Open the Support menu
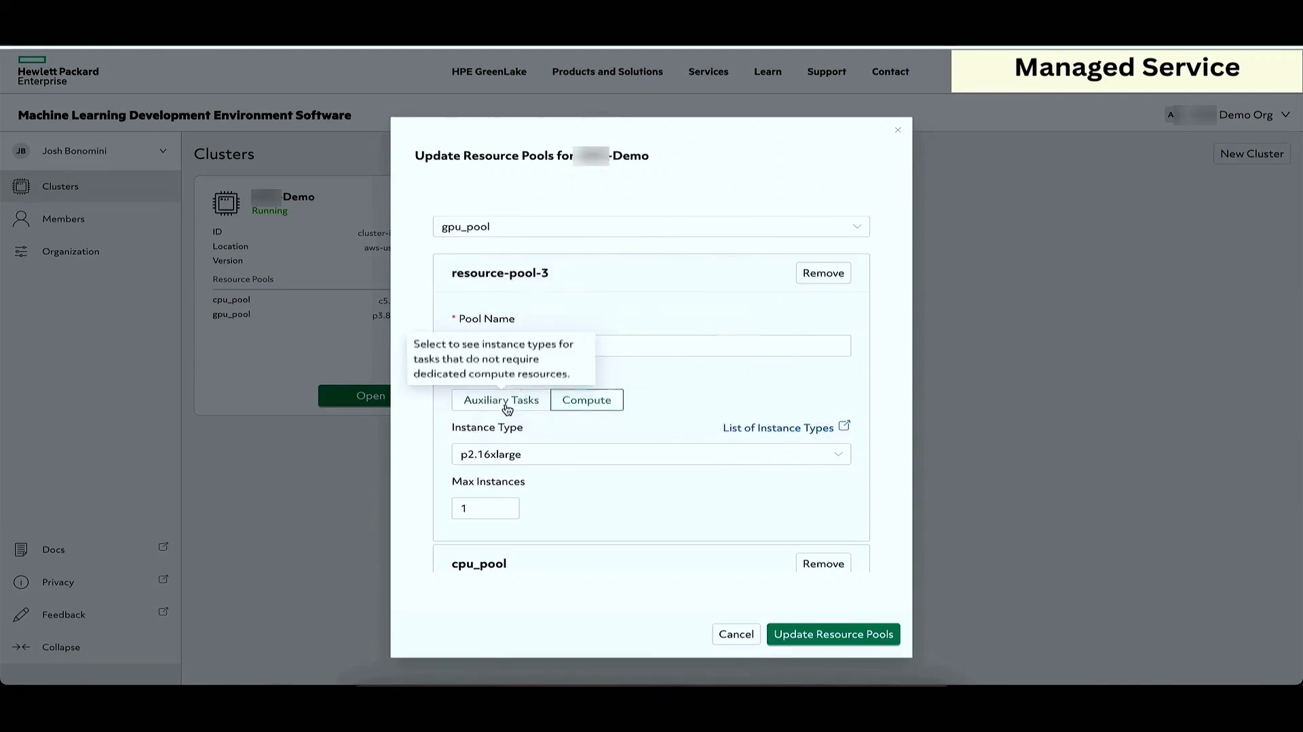Viewport: 1303px width, 732px height. (827, 71)
